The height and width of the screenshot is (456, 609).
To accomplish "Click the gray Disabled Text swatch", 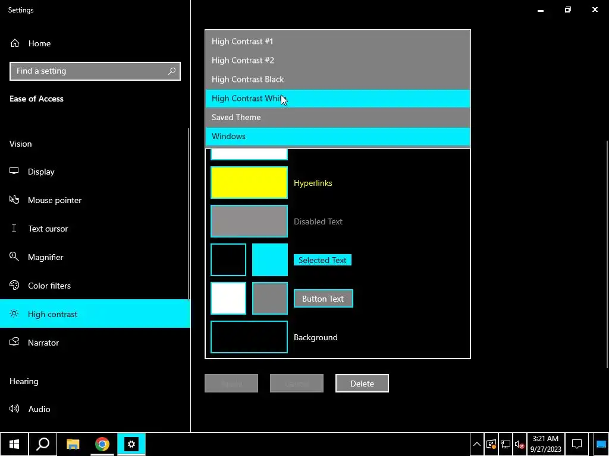I will [249, 221].
